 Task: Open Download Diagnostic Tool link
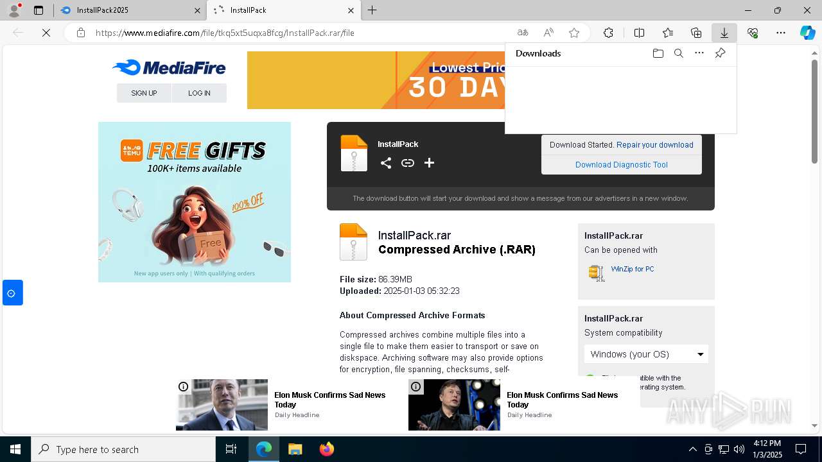(622, 165)
